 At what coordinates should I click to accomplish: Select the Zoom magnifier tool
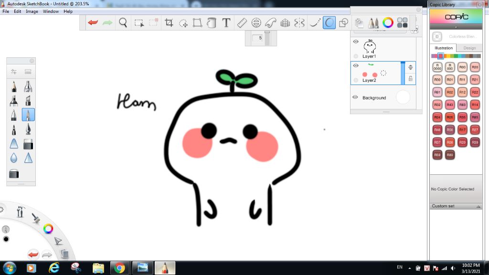123,23
